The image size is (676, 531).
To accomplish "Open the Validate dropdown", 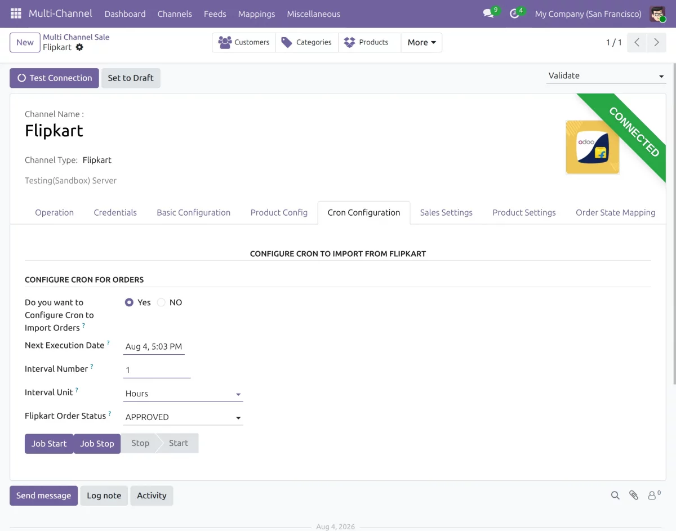I will [606, 75].
